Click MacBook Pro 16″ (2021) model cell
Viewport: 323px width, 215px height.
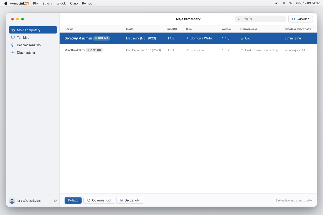point(143,50)
